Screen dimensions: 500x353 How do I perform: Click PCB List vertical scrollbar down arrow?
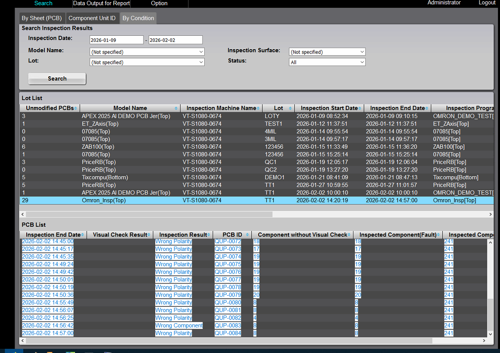click(x=491, y=334)
